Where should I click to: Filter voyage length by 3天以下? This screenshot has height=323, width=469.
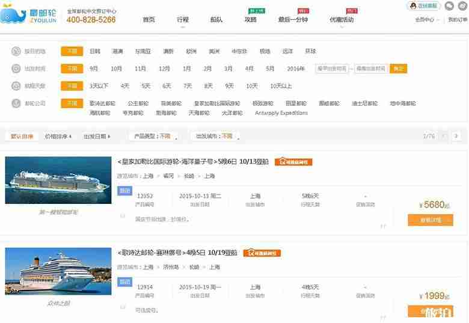click(x=99, y=86)
